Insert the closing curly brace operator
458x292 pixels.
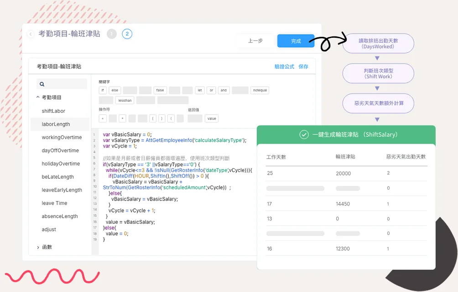pyautogui.click(x=161, y=119)
